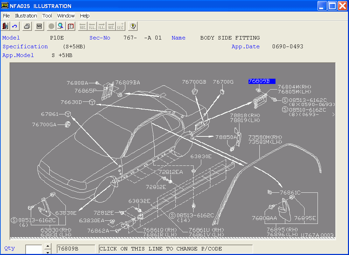Image resolution: width=349 pixels, height=255 pixels.
Task: Click the gray circle toolbar icon
Action: click(x=51, y=26)
